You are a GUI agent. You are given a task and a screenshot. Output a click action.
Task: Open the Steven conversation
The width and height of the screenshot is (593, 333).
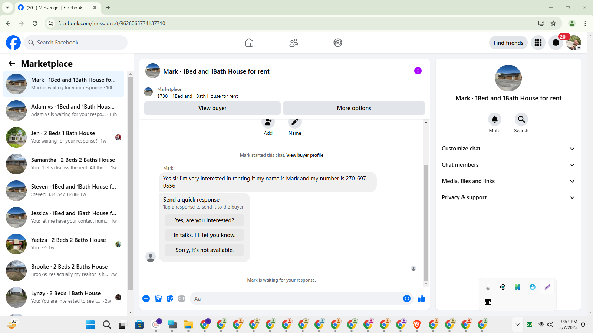[x=64, y=191]
